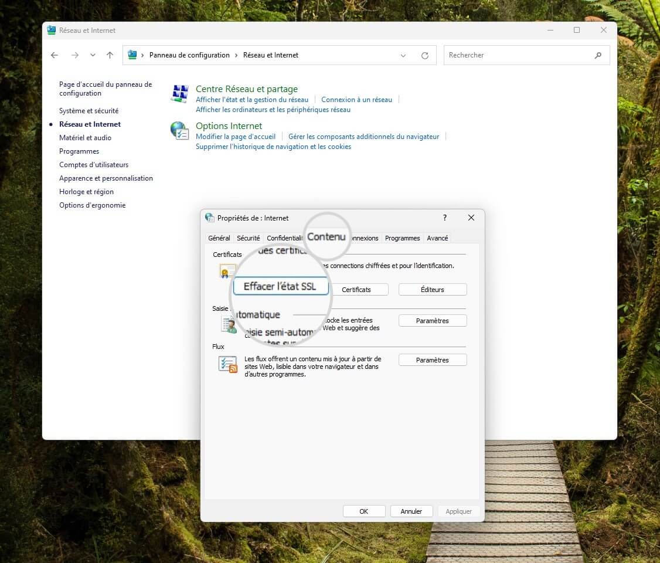Click OK in Propriétés de : Internet
Viewport: 660px width, 563px height.
(363, 511)
